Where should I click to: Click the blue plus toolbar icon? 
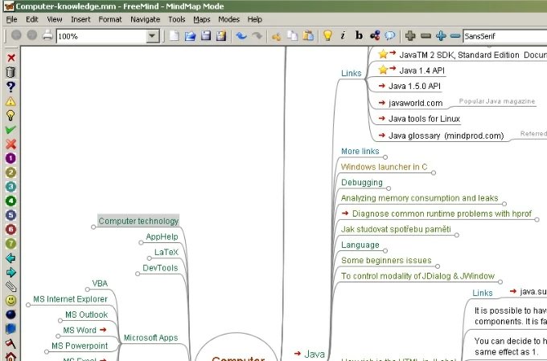[441, 35]
